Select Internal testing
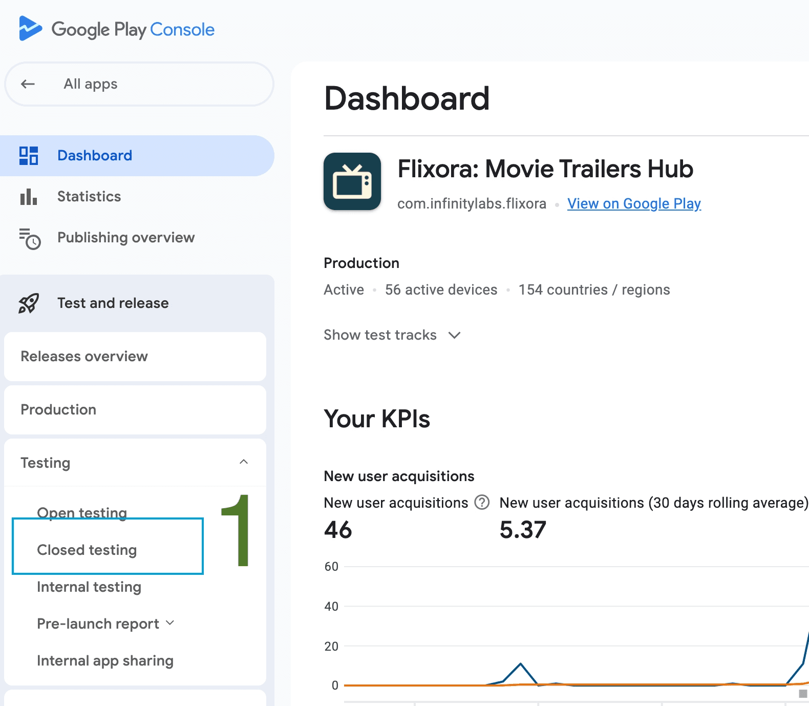 89,587
